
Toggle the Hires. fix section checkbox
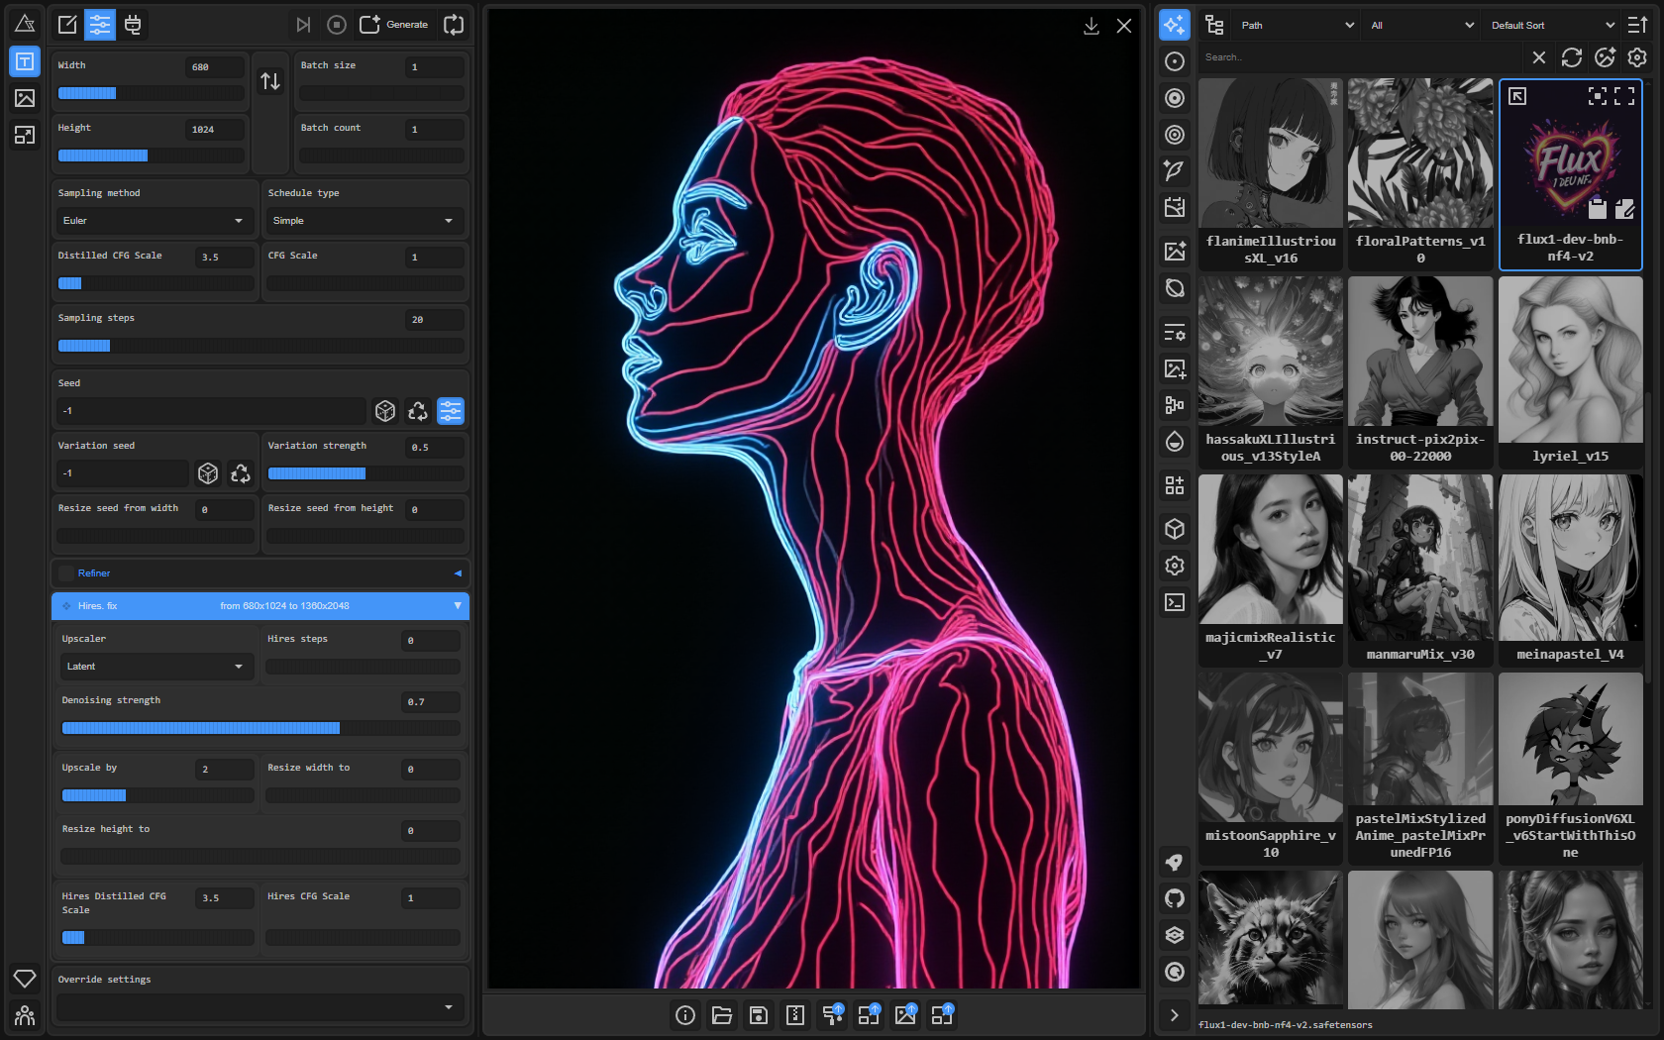coord(66,606)
